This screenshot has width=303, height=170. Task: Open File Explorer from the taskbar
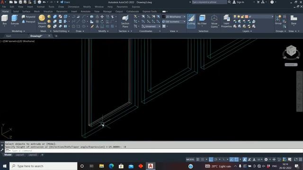[101, 166]
